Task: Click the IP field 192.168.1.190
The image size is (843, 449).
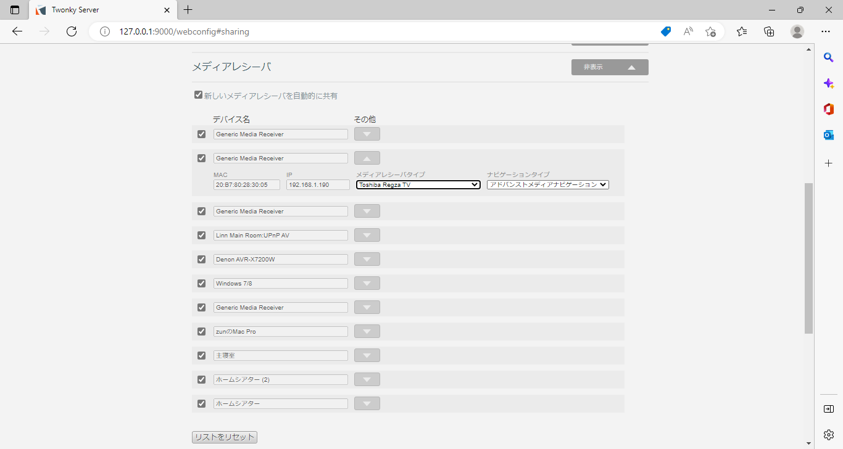Action: (318, 184)
